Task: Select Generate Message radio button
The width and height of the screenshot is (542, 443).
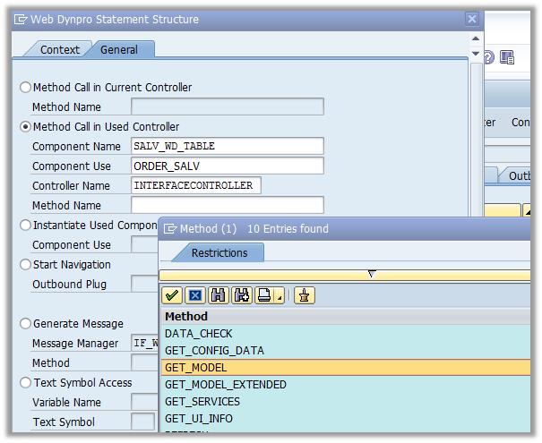Action: (x=25, y=324)
